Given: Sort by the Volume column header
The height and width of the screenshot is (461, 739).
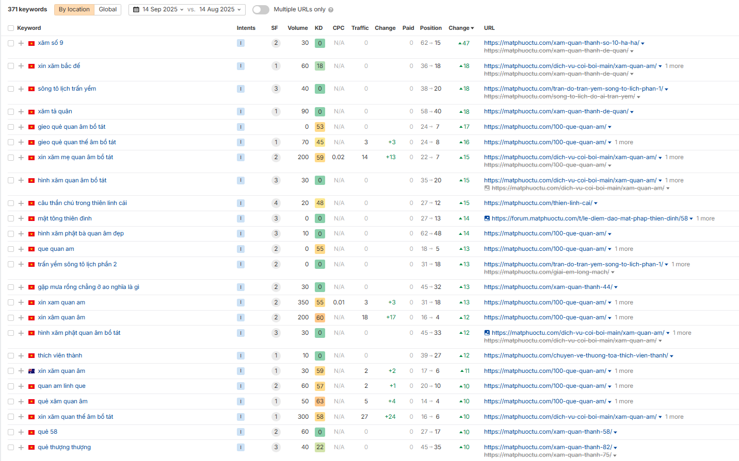Looking at the screenshot, I should click(x=297, y=28).
